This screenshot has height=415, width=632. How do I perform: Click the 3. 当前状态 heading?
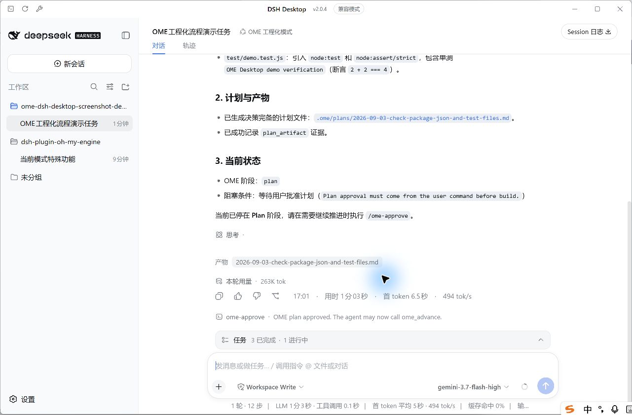(x=238, y=161)
